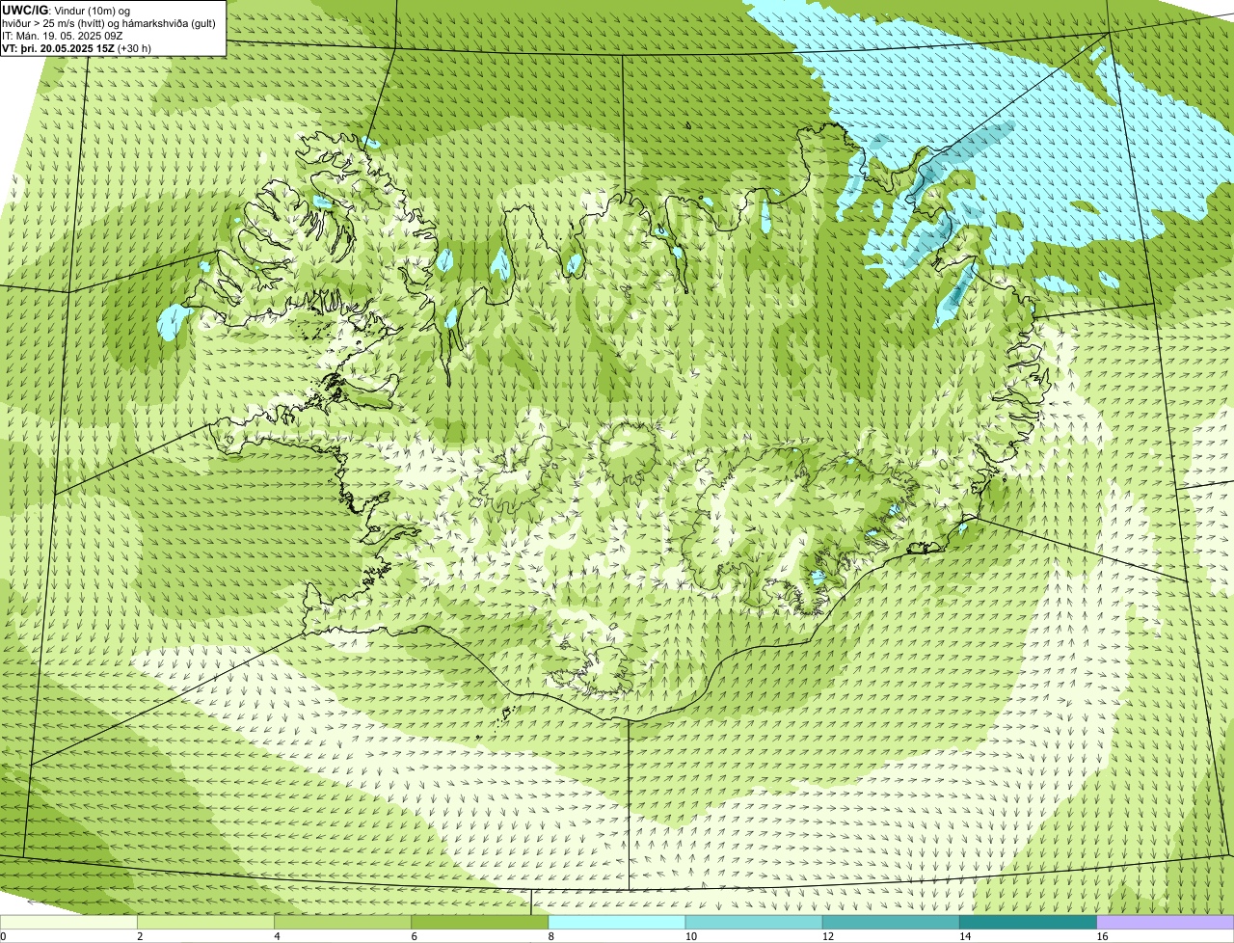Screen dimensions: 1234x943
Task: Click the "16" legend scale label
Action: [x=1102, y=936]
